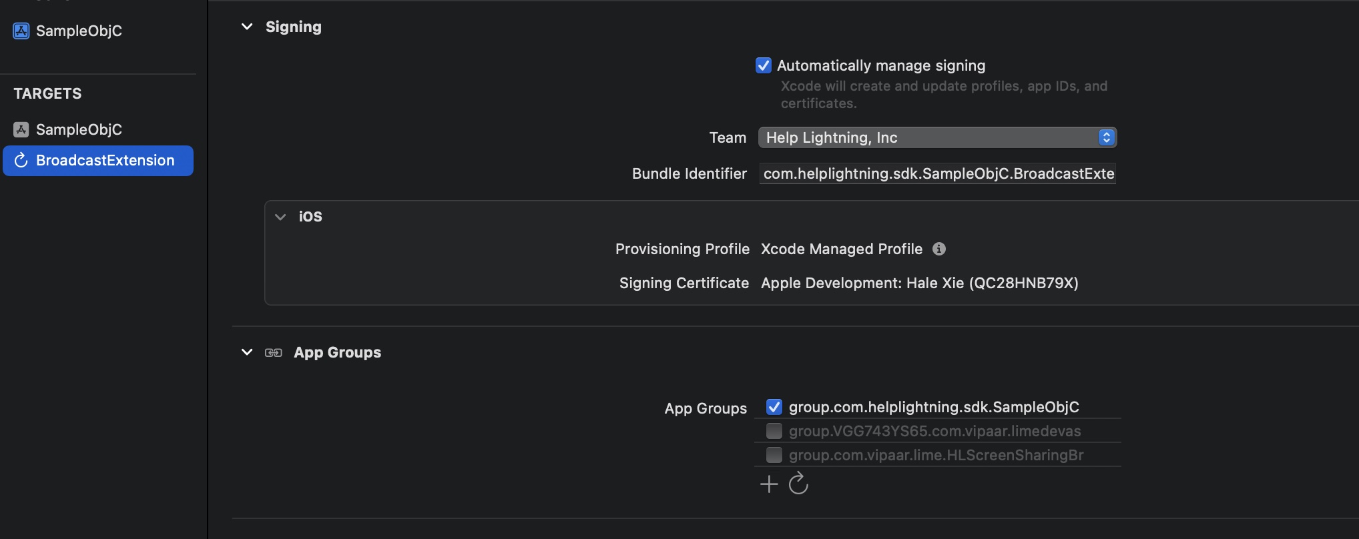Edit the Bundle Identifier field
1359x539 pixels.
point(937,173)
